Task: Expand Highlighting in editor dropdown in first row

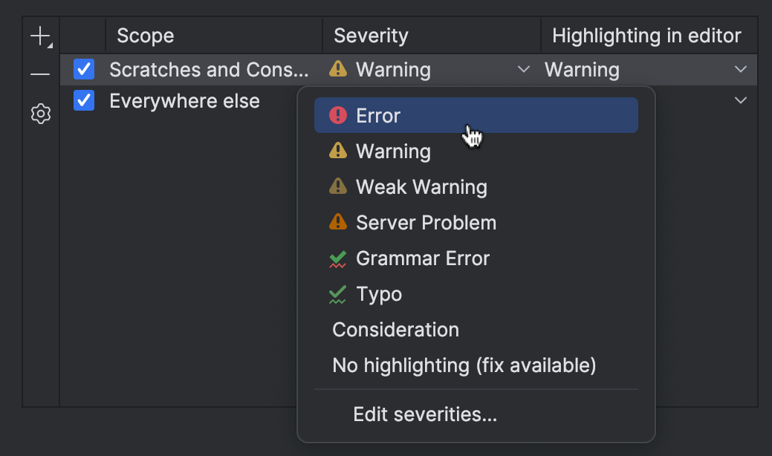Action: [x=740, y=70]
